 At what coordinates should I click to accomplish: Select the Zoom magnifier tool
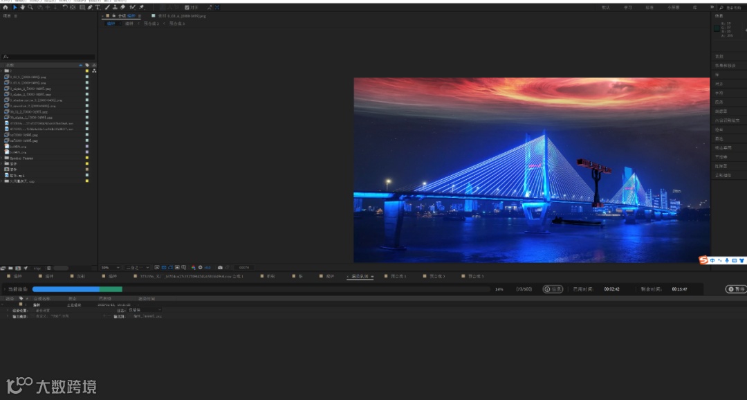pos(30,7)
